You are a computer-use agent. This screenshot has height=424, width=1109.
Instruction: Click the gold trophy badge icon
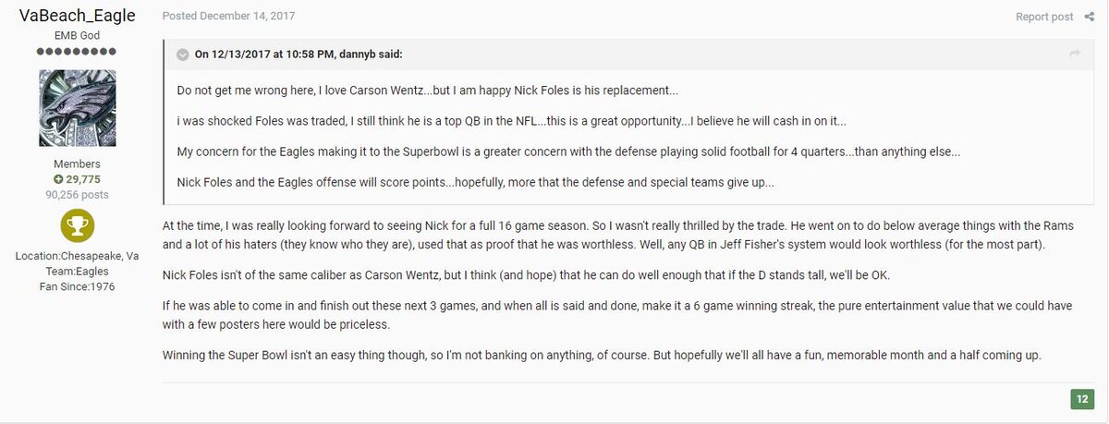coord(78,227)
